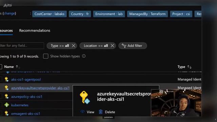Click the info icon beside Show hidden types
The width and height of the screenshot is (217, 122).
(84, 56)
